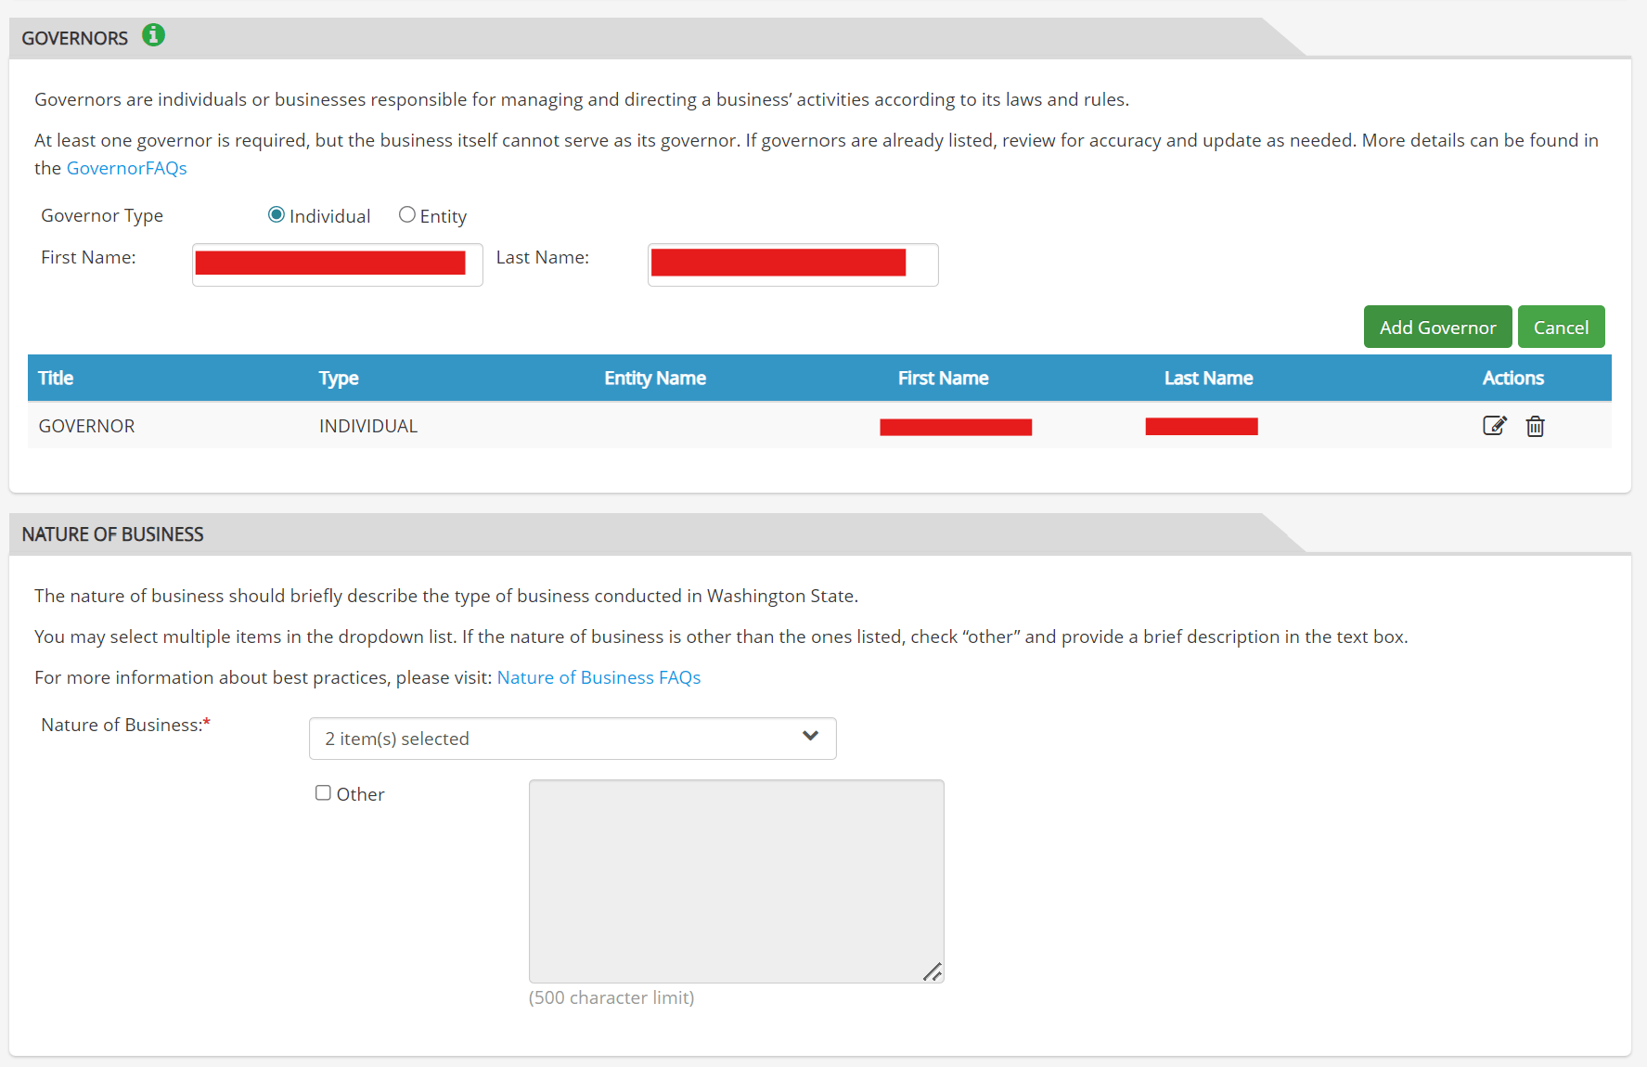Click the Last Name column header

point(1208,378)
